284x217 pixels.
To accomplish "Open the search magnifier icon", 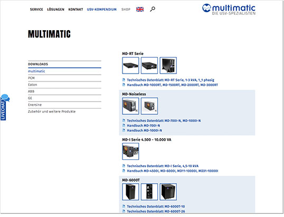I will pyautogui.click(x=153, y=9).
